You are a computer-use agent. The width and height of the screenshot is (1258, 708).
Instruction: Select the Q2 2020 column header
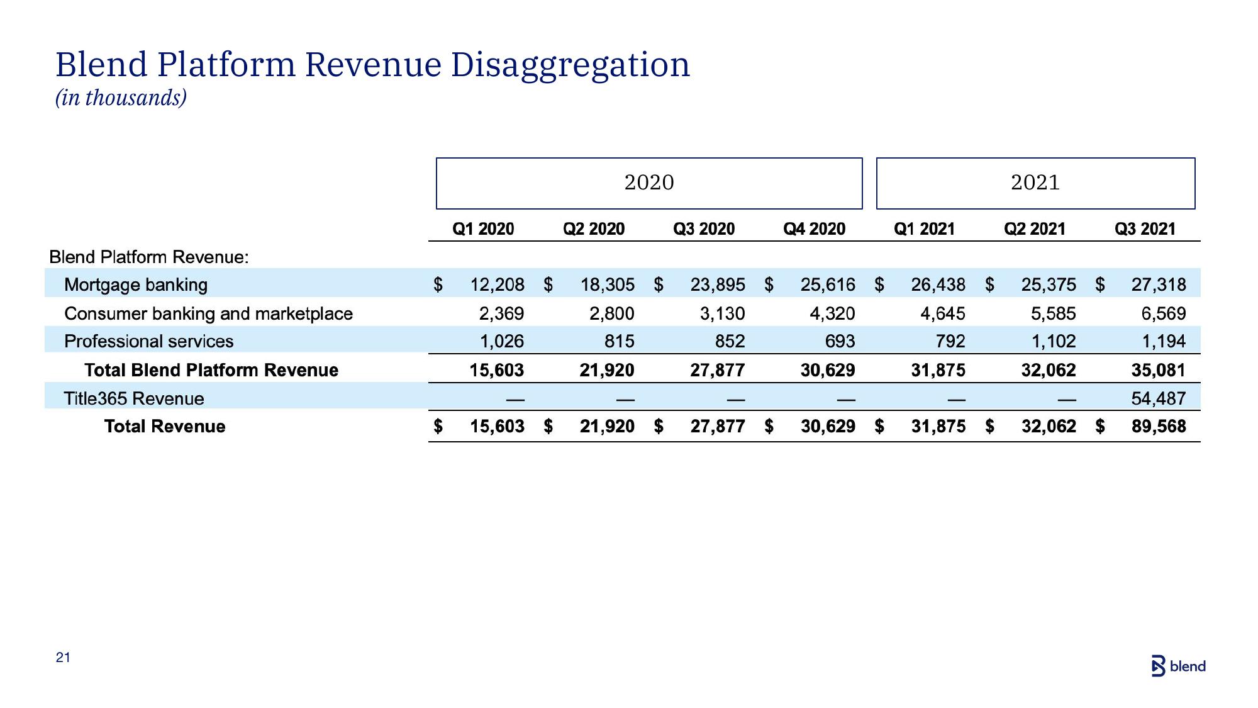click(x=594, y=229)
